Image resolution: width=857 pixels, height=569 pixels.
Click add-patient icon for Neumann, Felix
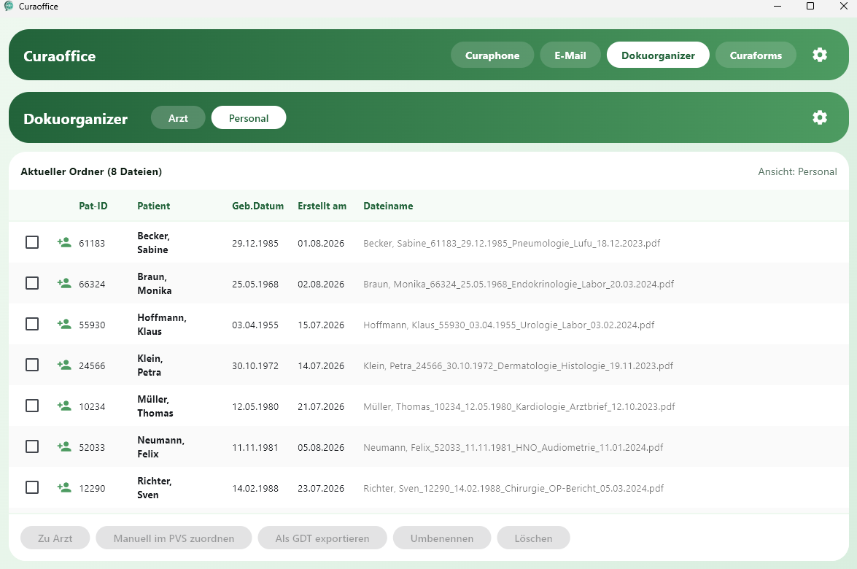(x=64, y=446)
